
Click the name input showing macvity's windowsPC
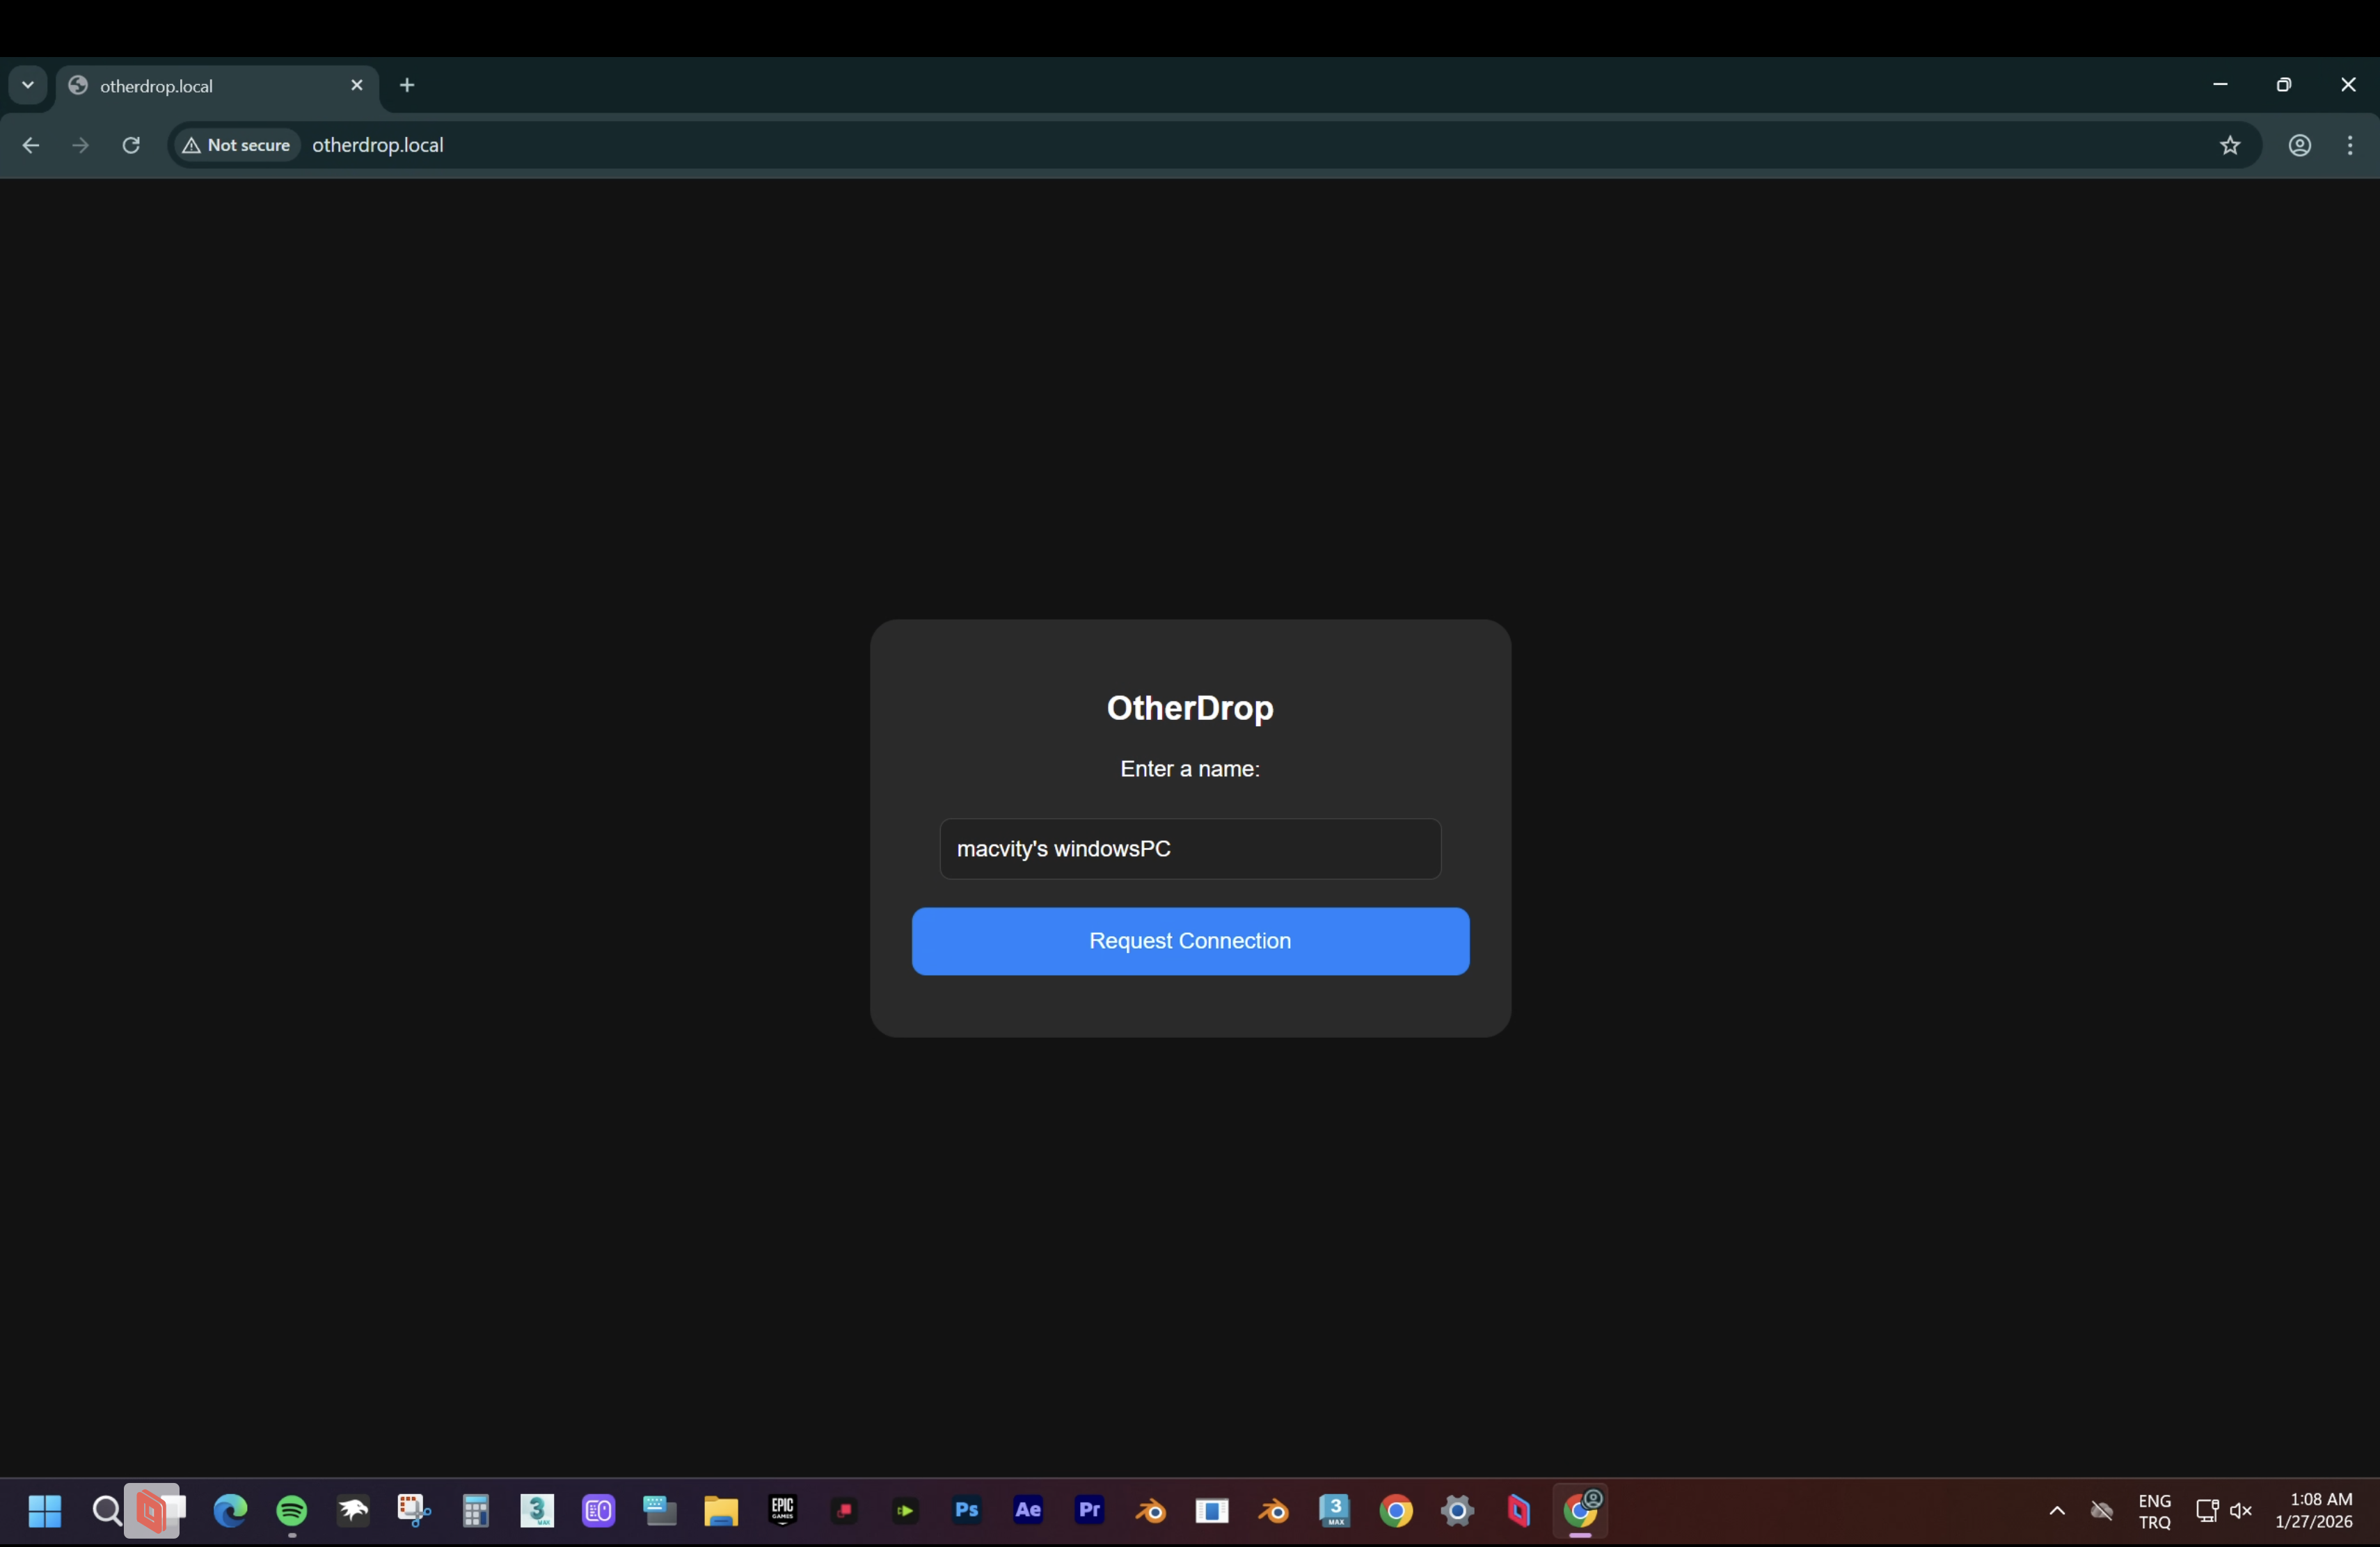[x=1189, y=849]
